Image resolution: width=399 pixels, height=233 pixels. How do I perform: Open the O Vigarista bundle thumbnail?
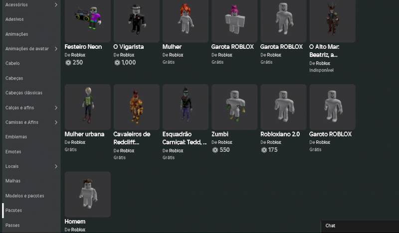[x=137, y=20]
